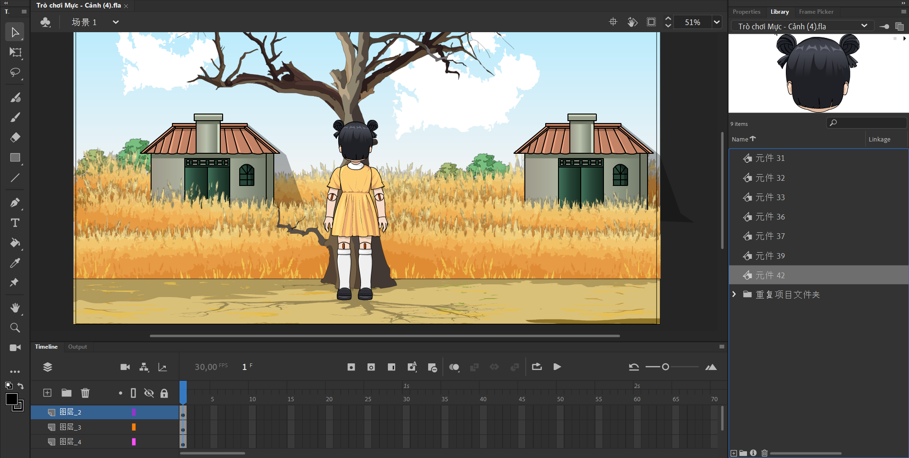Select the Lasso tool
Screen dimensions: 909x458
coord(15,72)
